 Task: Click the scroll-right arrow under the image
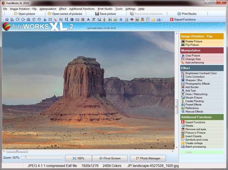(x=173, y=151)
